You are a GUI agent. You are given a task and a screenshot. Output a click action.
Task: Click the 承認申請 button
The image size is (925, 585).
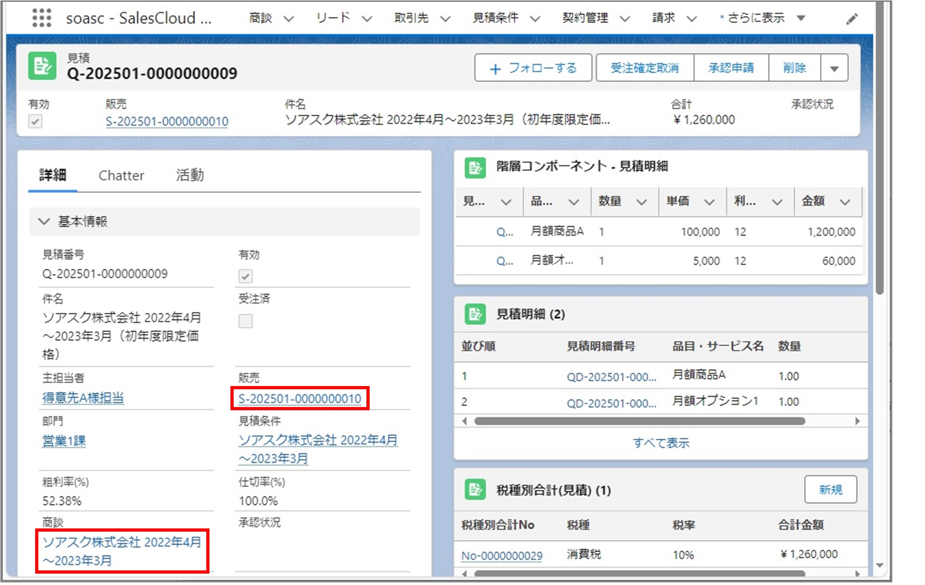(731, 68)
